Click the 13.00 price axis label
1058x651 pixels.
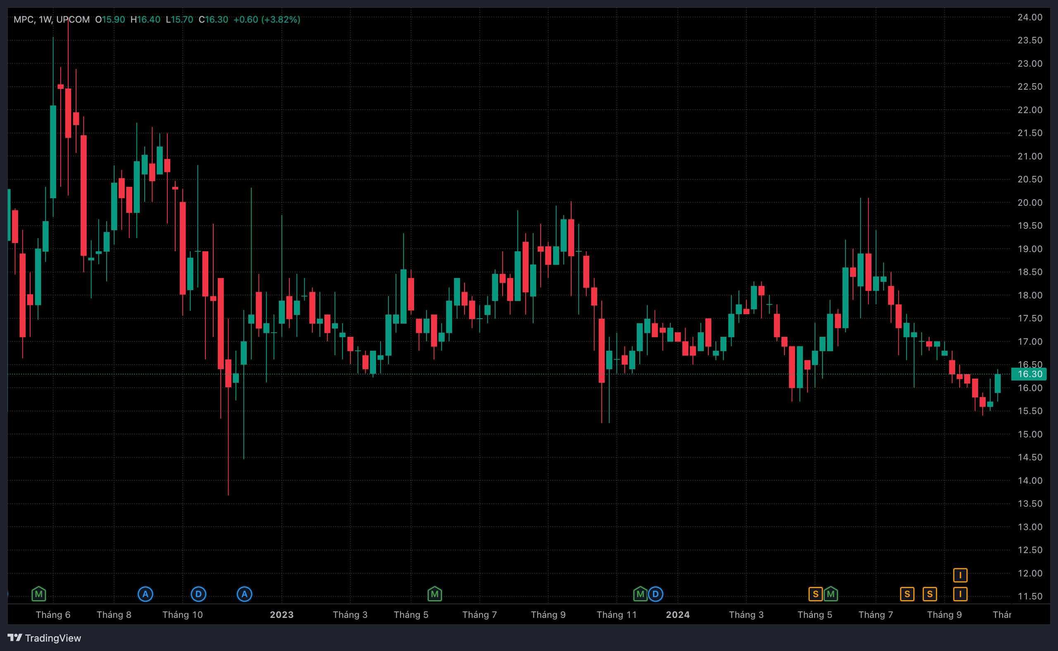coord(1030,527)
